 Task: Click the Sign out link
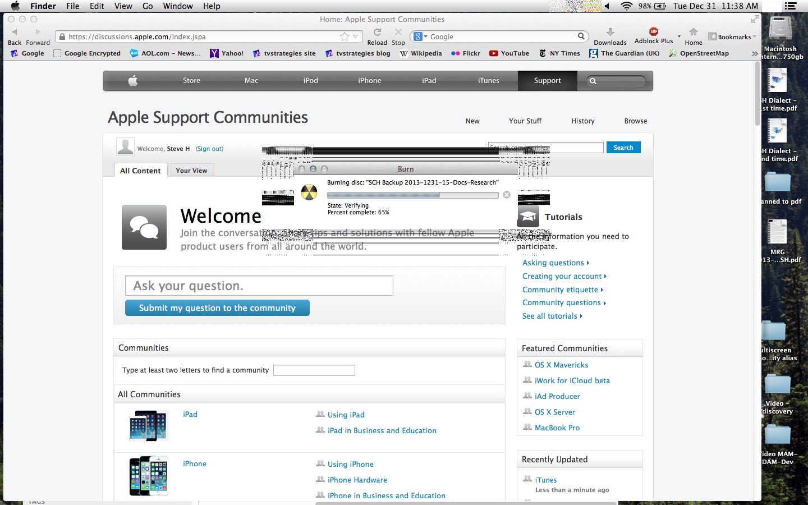coord(209,149)
